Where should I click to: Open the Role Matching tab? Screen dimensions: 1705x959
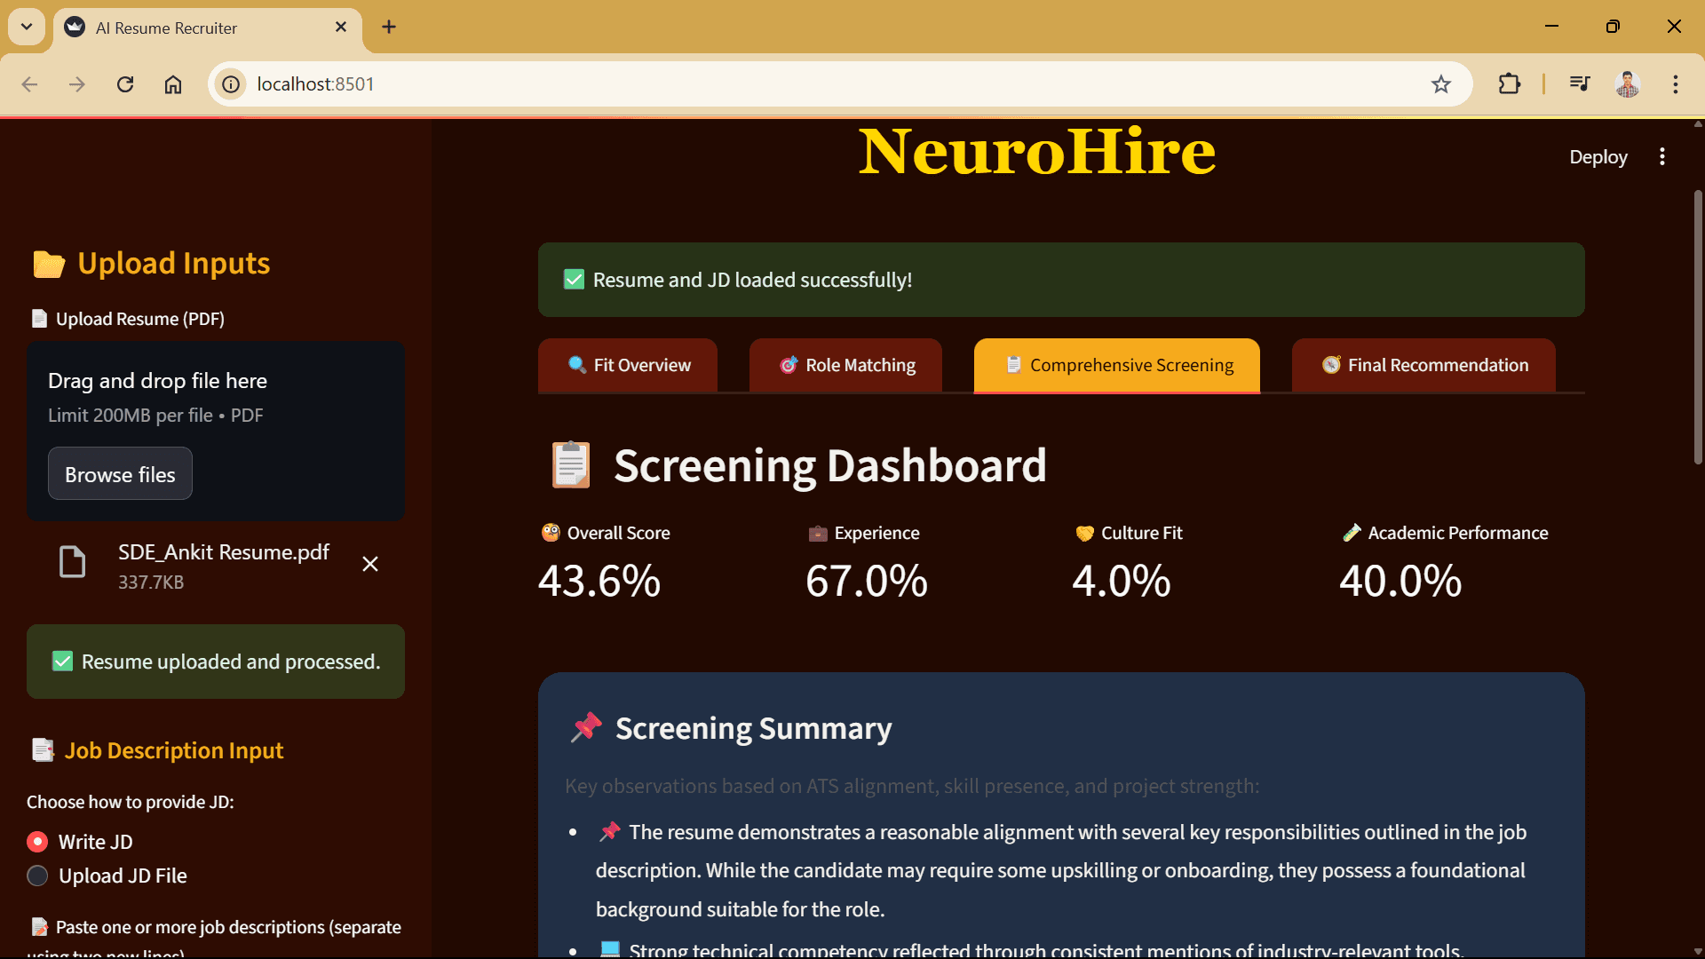846,365
